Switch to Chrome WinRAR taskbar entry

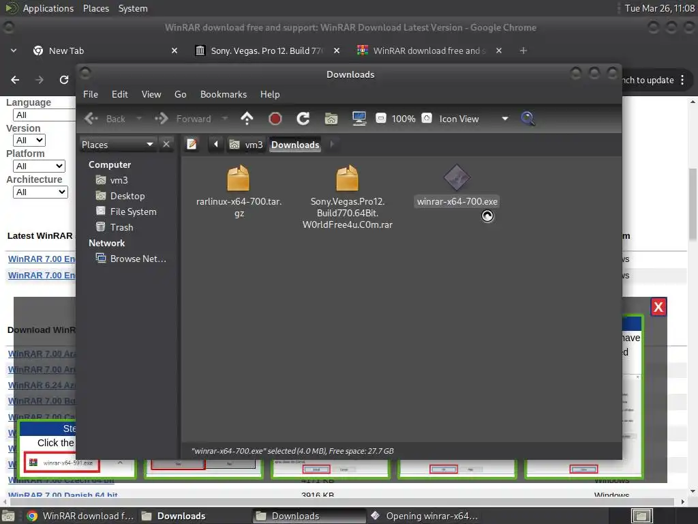pos(80,516)
